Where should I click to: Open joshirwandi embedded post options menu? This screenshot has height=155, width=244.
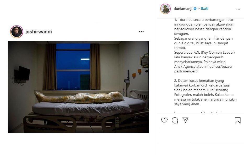[x=141, y=32]
